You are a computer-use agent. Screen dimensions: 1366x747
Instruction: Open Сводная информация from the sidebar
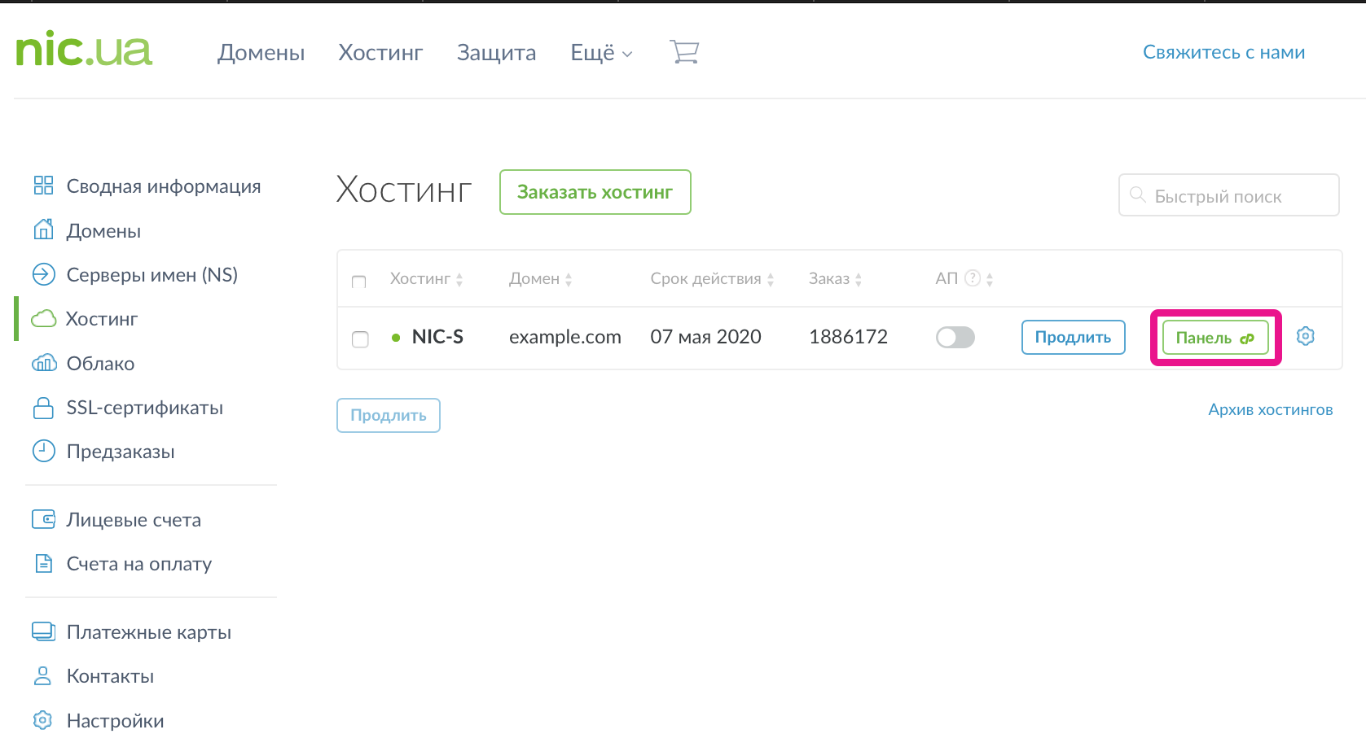[163, 186]
